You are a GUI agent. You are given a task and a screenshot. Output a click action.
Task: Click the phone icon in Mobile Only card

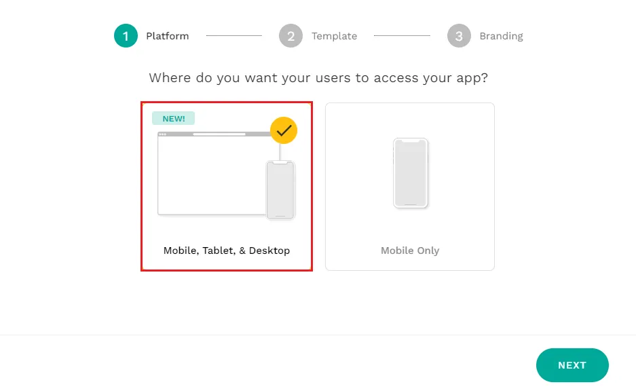click(411, 173)
